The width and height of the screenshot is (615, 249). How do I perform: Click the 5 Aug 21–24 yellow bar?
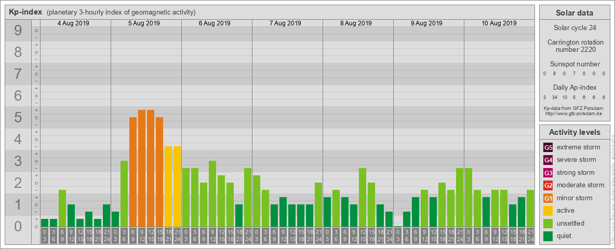tap(177, 186)
